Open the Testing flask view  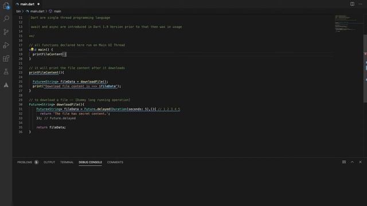coord(6,72)
